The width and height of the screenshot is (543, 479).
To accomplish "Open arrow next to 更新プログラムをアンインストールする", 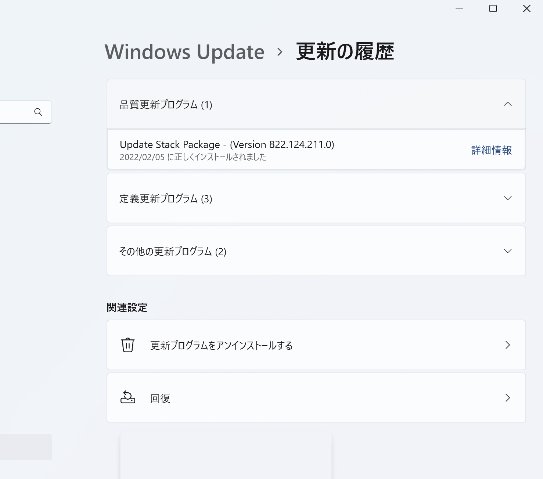I will [508, 345].
